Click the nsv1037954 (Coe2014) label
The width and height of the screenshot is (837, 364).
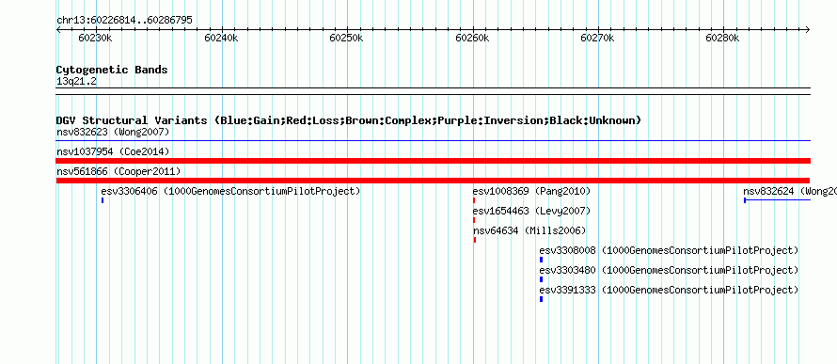click(x=113, y=151)
